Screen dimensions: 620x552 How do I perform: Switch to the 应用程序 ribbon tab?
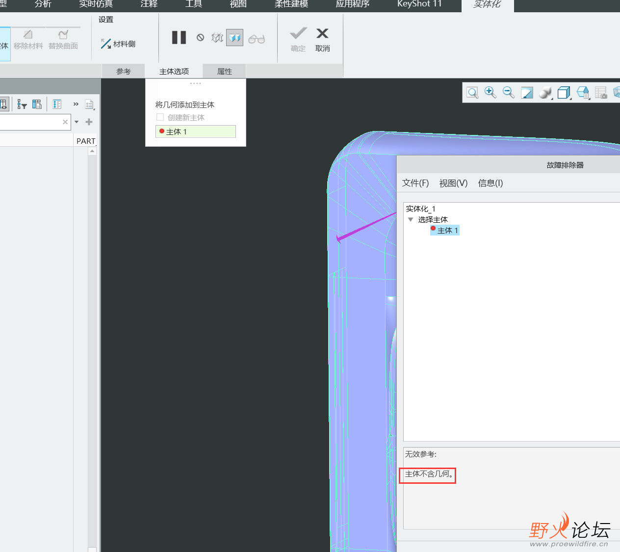[x=353, y=4]
